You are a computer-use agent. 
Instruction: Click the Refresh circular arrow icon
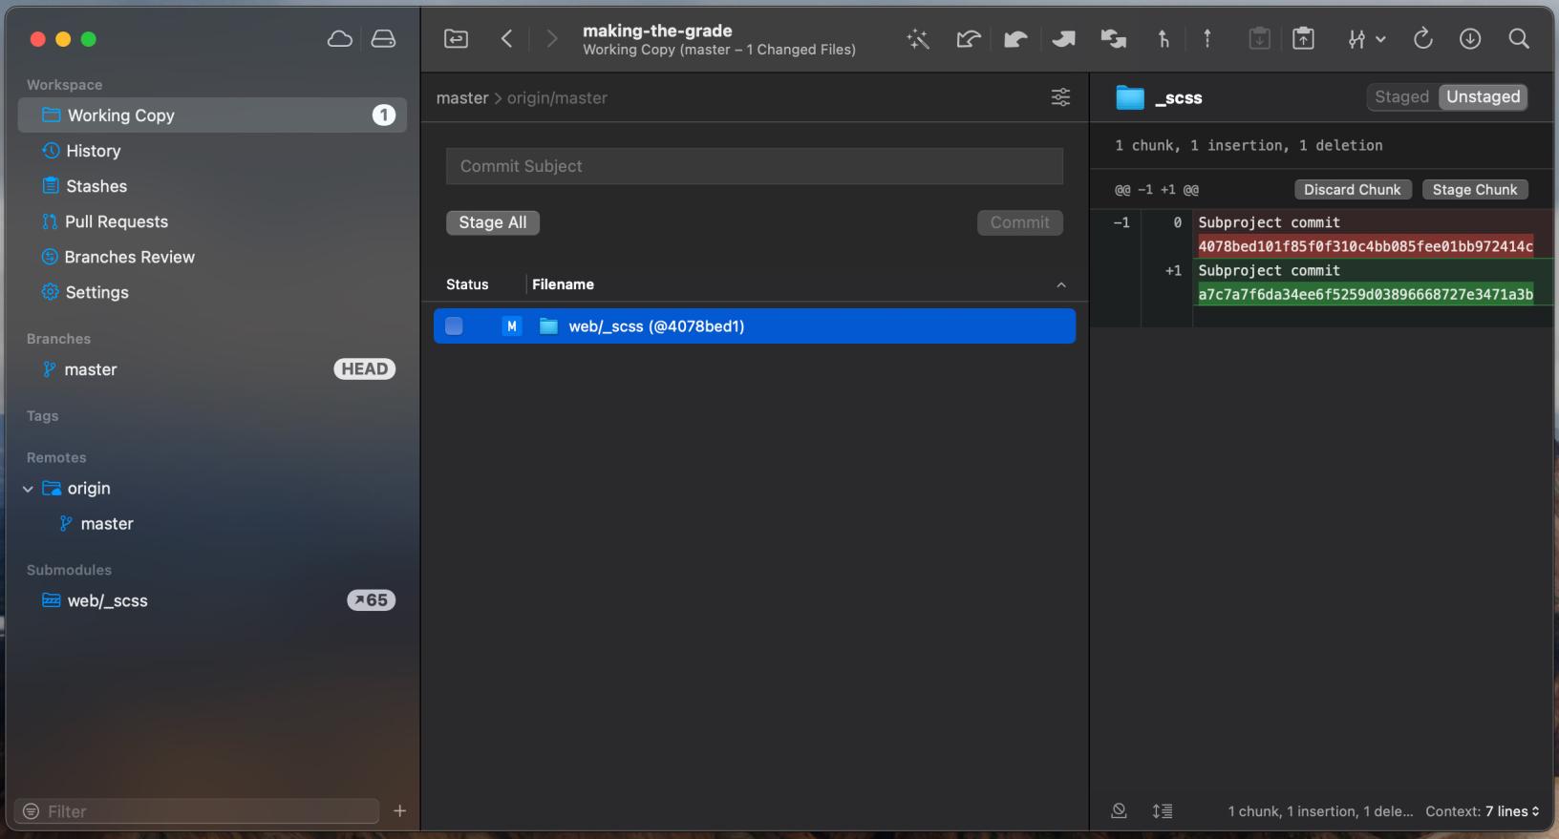[x=1422, y=39]
